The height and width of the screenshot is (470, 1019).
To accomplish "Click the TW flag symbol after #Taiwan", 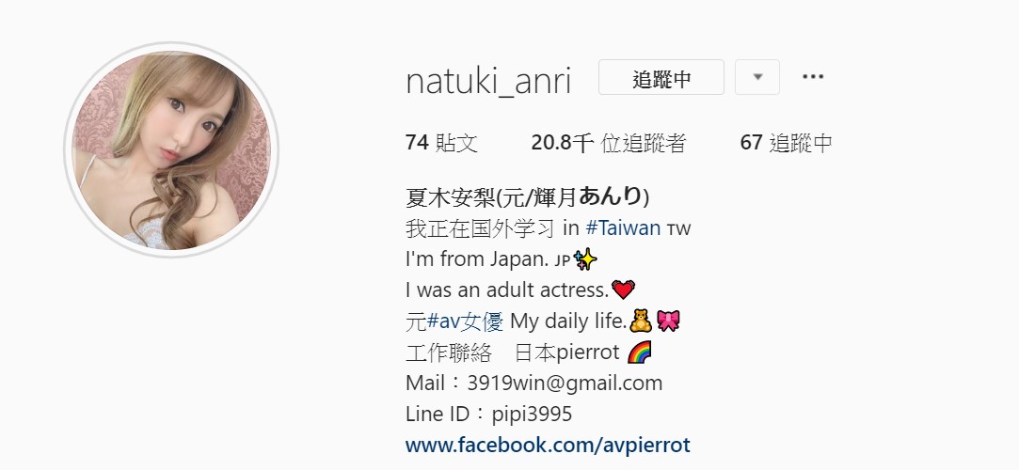I will [x=678, y=229].
